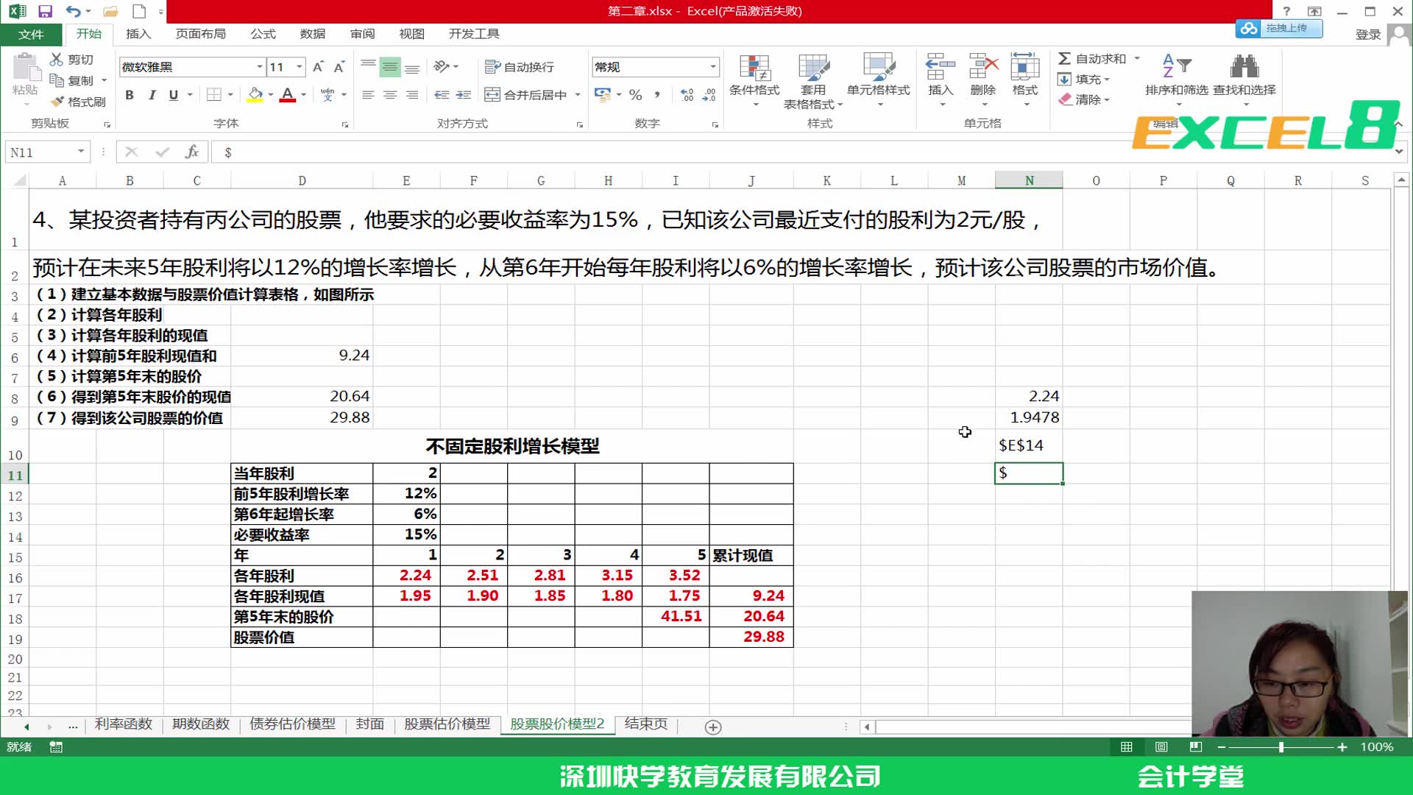The height and width of the screenshot is (795, 1413).
Task: Select the 格式刷 (Format Painter) tool
Action: 79,102
